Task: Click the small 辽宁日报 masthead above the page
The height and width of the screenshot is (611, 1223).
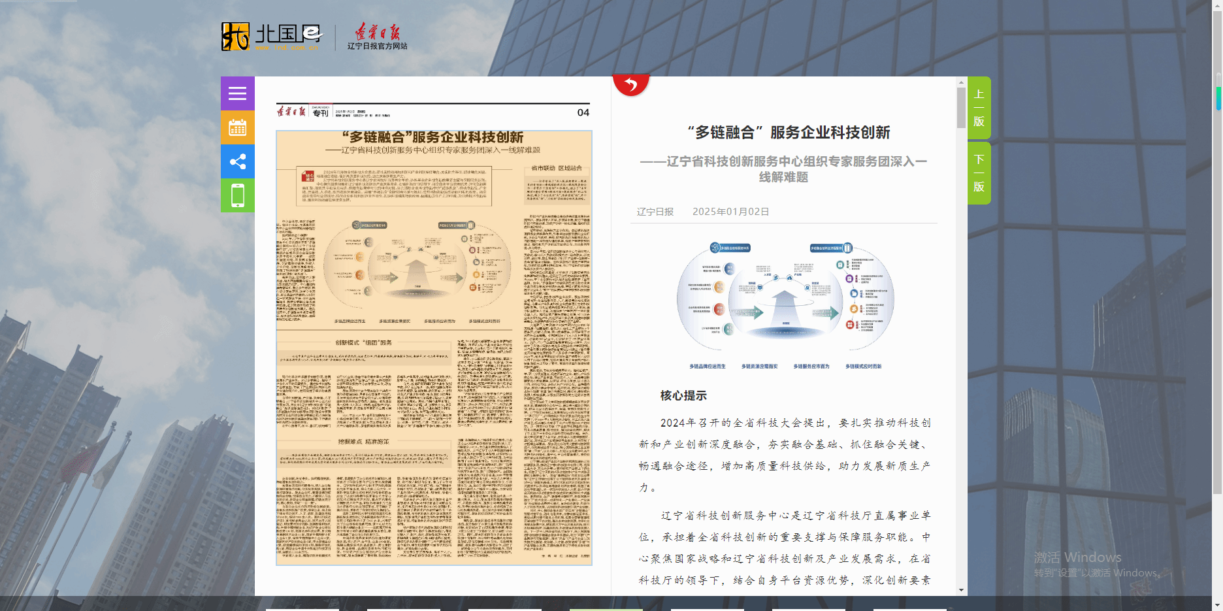Action: (291, 112)
